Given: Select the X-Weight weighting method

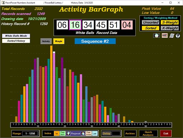Looking at the screenshot, I should (170, 28).
